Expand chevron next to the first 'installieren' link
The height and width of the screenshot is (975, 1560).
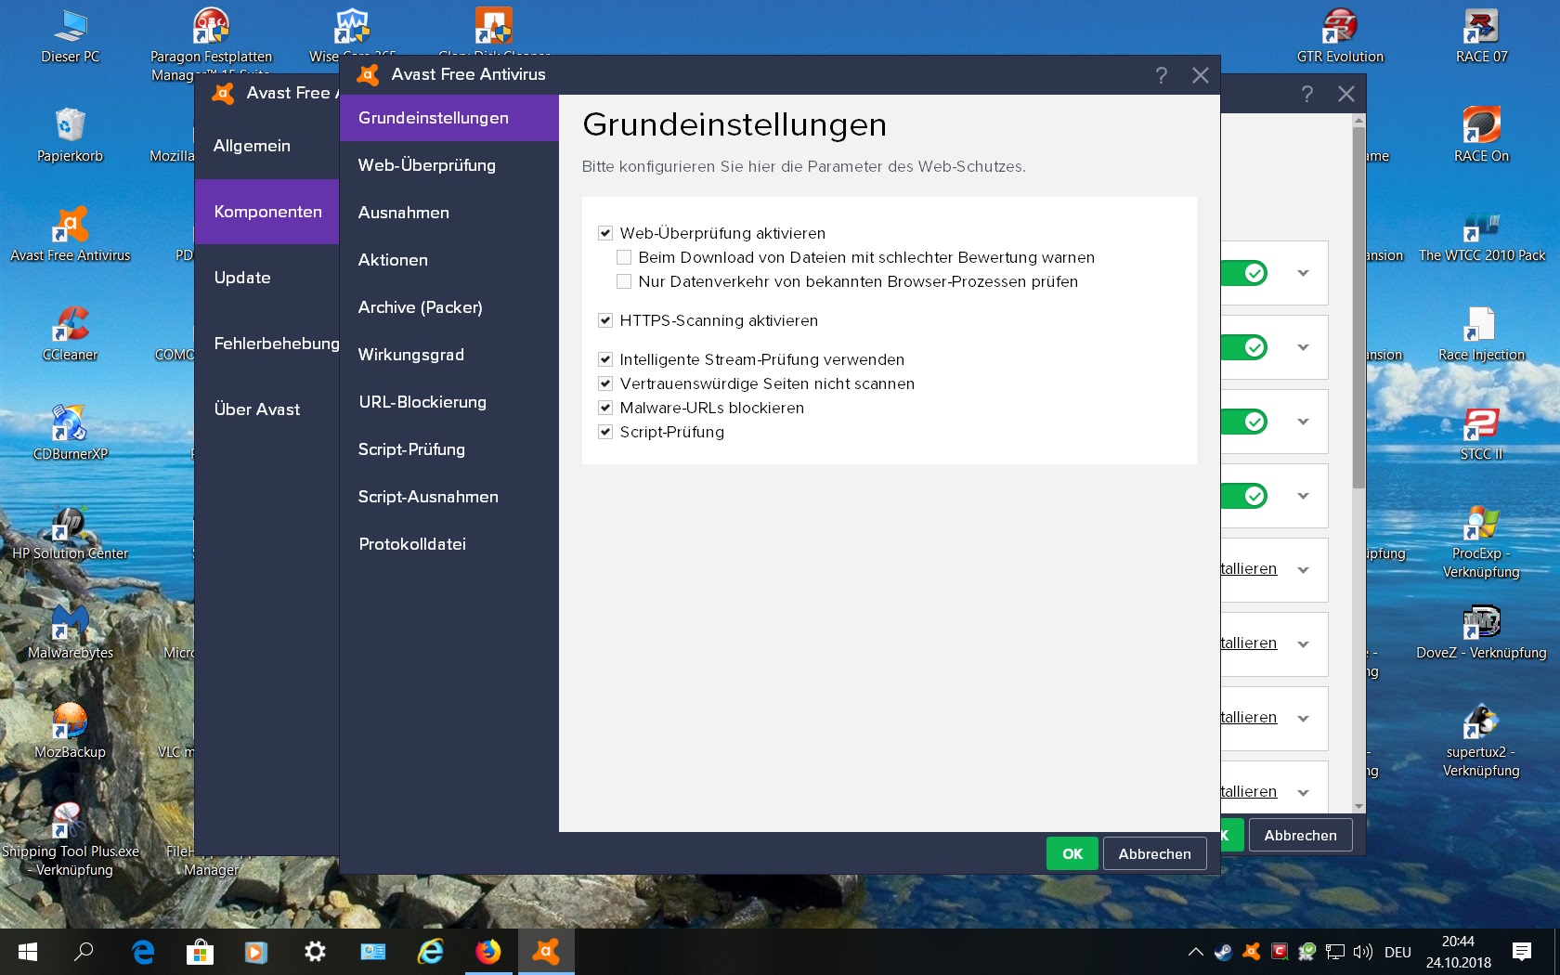click(1304, 570)
